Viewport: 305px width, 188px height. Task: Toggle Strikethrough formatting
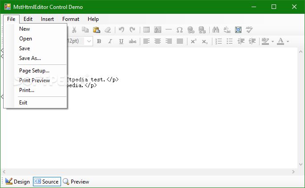[x=133, y=41]
